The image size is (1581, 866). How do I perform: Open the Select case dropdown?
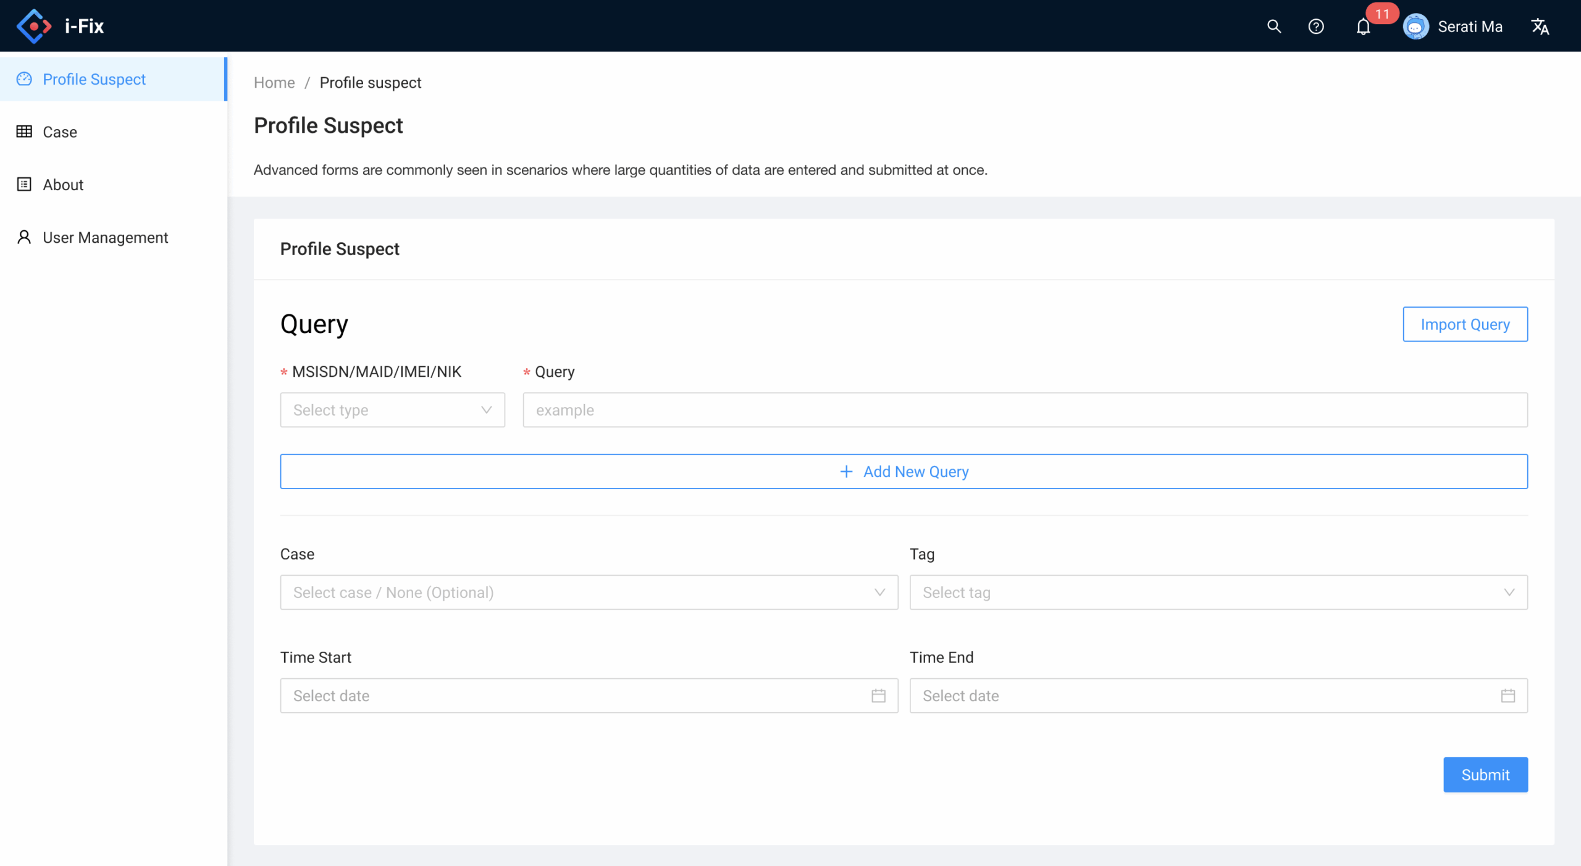tap(589, 592)
